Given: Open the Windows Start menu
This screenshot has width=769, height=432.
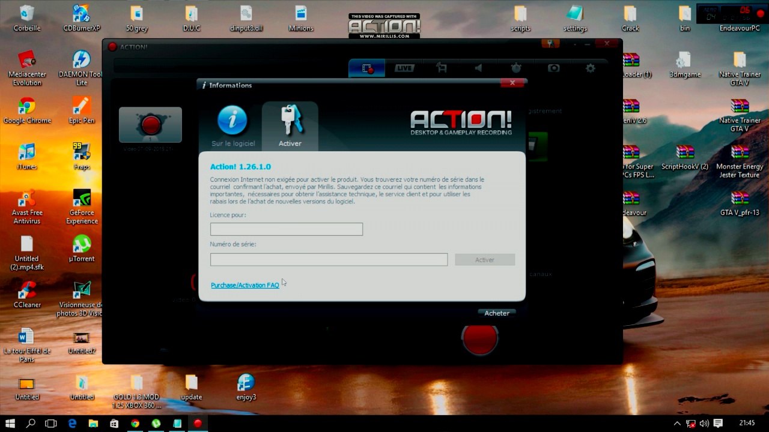Looking at the screenshot, I should pos(10,423).
